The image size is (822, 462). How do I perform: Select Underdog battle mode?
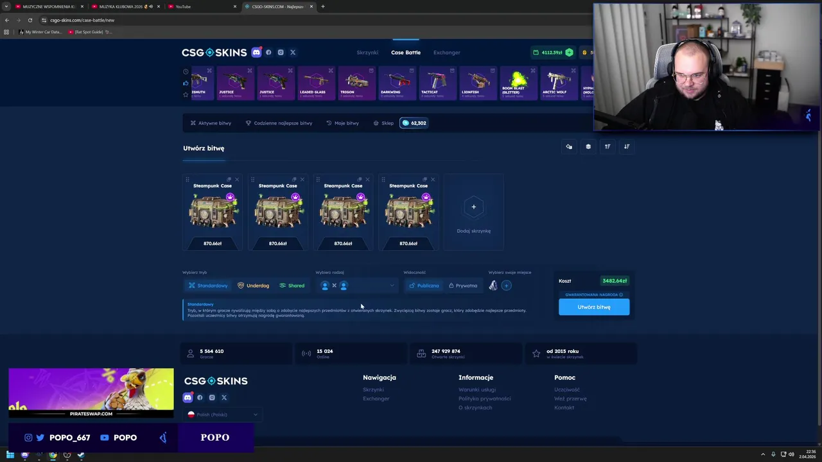pos(253,286)
